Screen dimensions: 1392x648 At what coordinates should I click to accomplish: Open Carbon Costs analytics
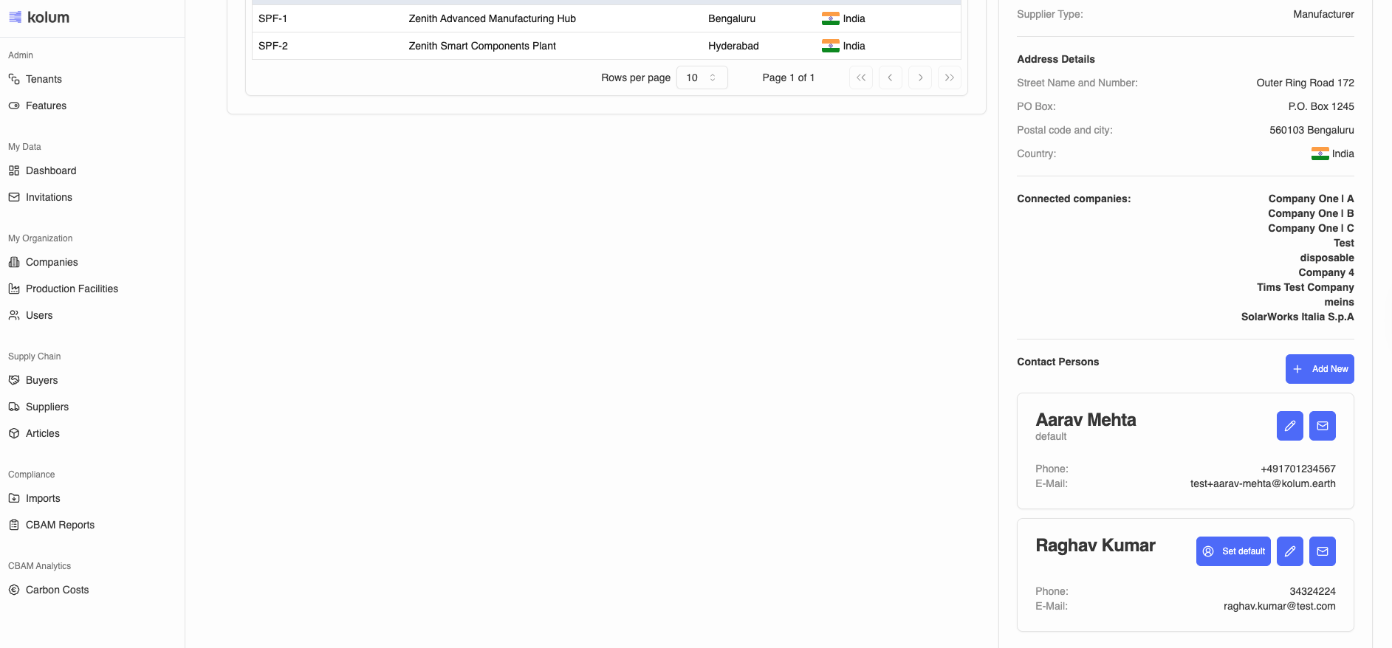57,590
